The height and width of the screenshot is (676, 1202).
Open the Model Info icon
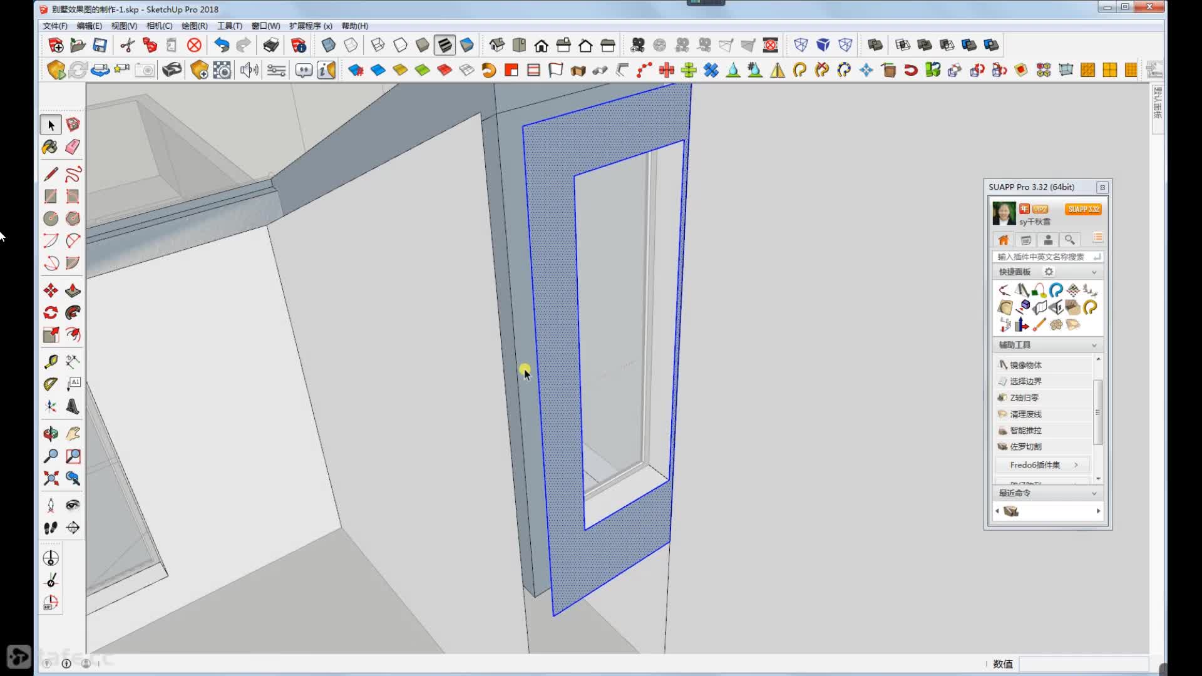299,45
